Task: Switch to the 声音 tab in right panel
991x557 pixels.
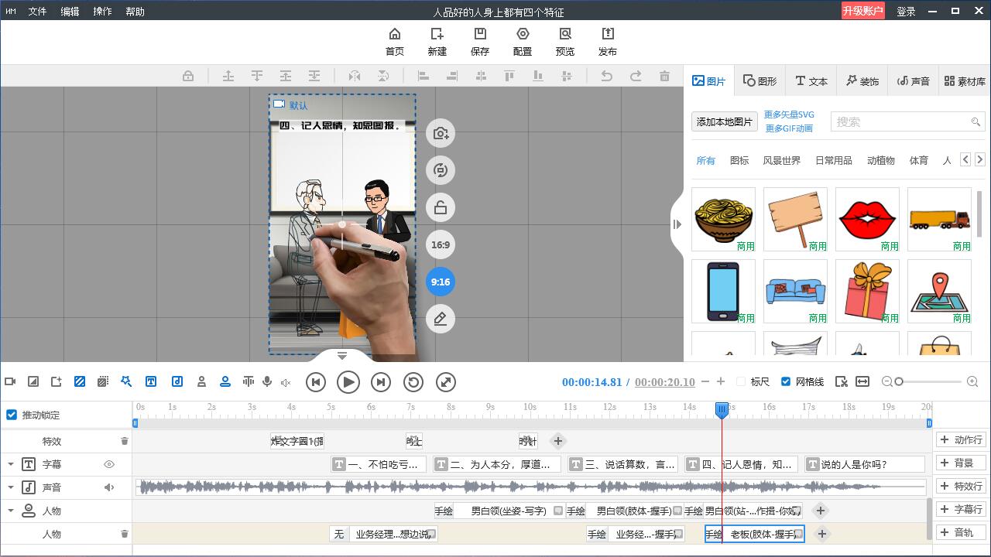Action: tap(913, 80)
